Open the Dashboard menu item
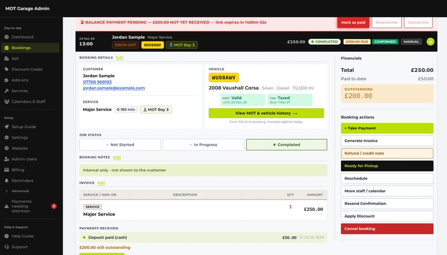Screen dimensions: 447x255 click(30, 37)
